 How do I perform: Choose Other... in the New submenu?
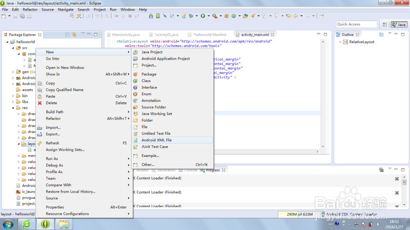pos(173,165)
